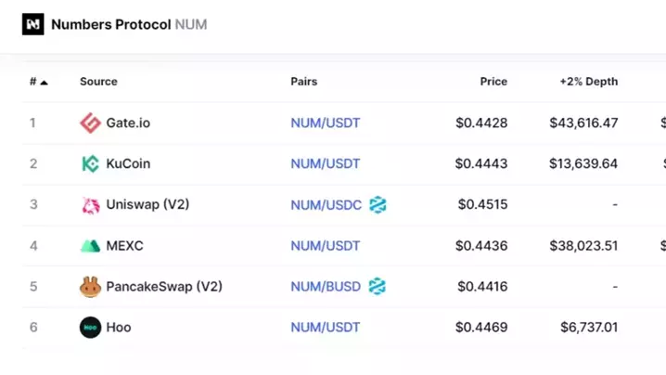Click the Numbers Protocol logo icon
Screen dimensions: 666x375
coord(33,24)
